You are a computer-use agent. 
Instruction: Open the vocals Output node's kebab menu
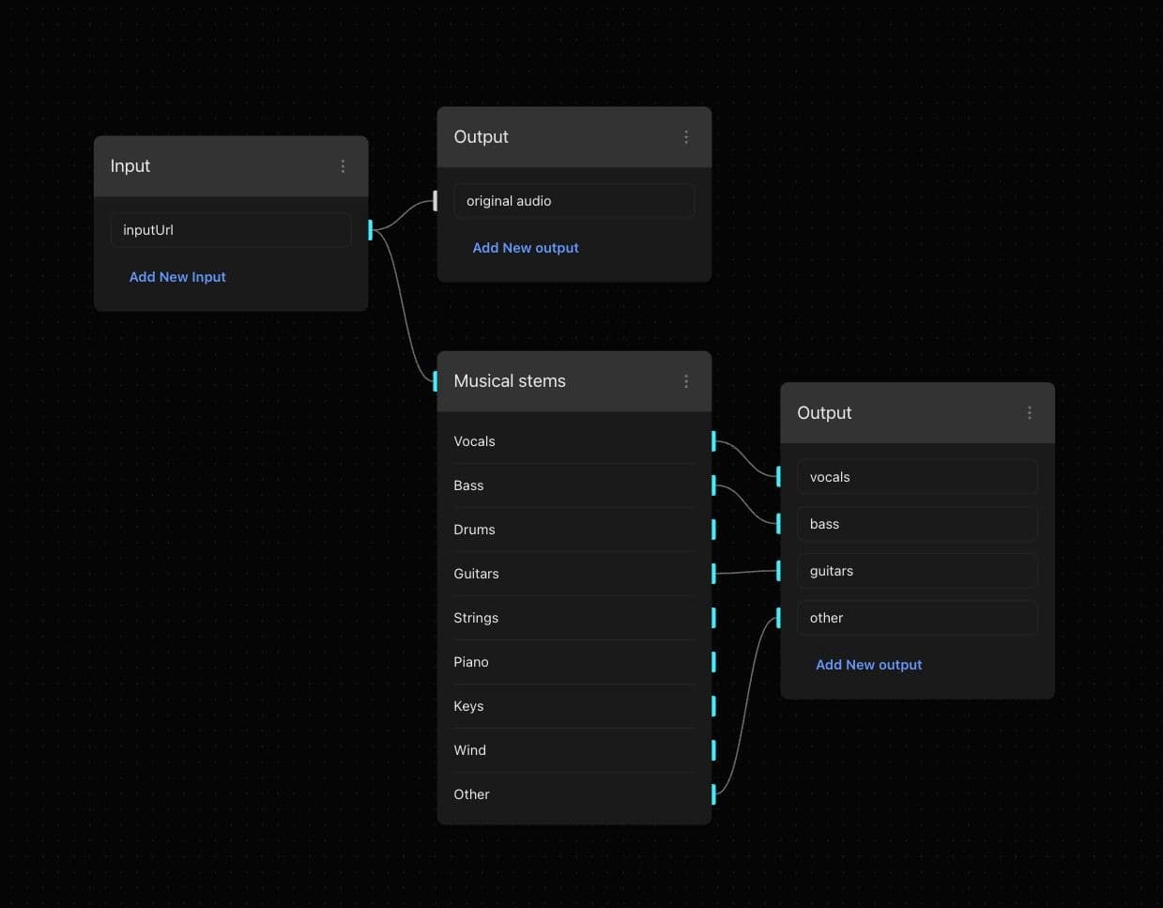pos(1030,413)
